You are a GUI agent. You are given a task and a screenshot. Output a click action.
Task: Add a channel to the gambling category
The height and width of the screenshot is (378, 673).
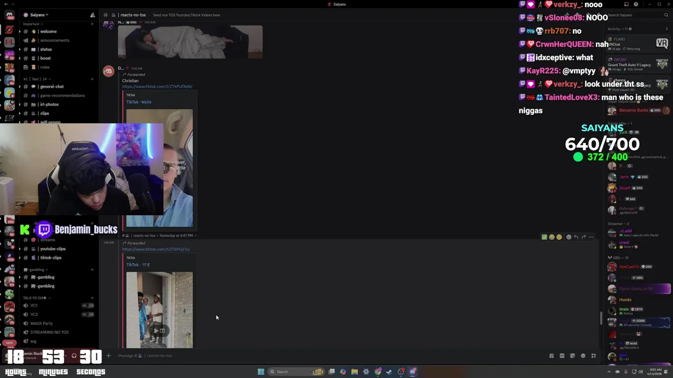(92, 269)
